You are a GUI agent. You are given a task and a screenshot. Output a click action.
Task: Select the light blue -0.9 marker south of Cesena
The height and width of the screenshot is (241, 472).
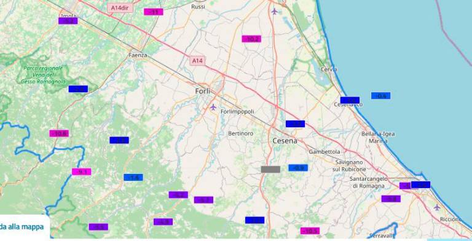[x=298, y=168]
